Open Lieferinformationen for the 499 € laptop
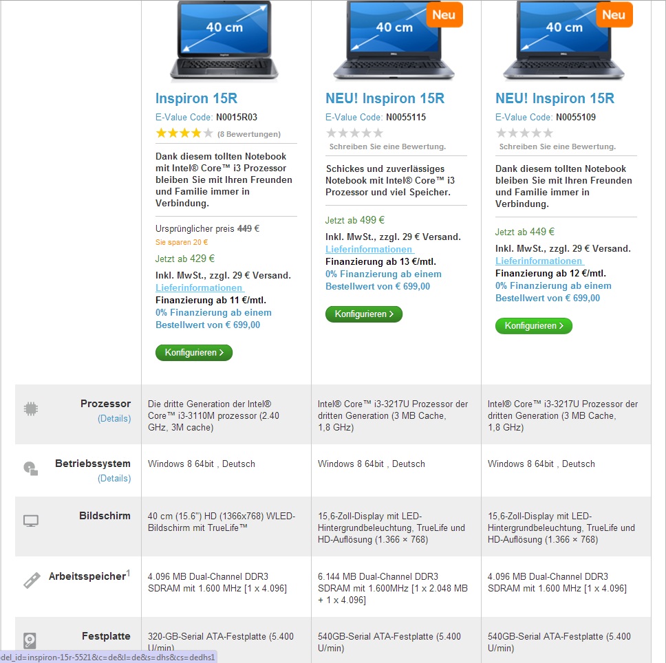 [369, 249]
